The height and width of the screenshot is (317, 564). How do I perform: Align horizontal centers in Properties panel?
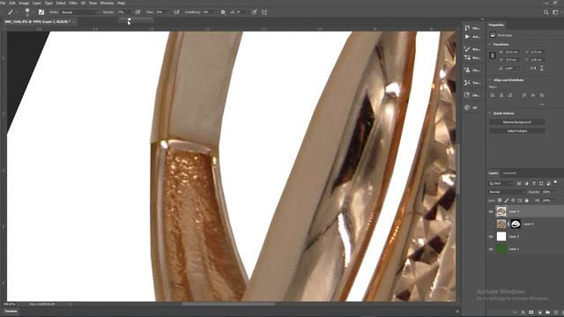click(x=501, y=95)
